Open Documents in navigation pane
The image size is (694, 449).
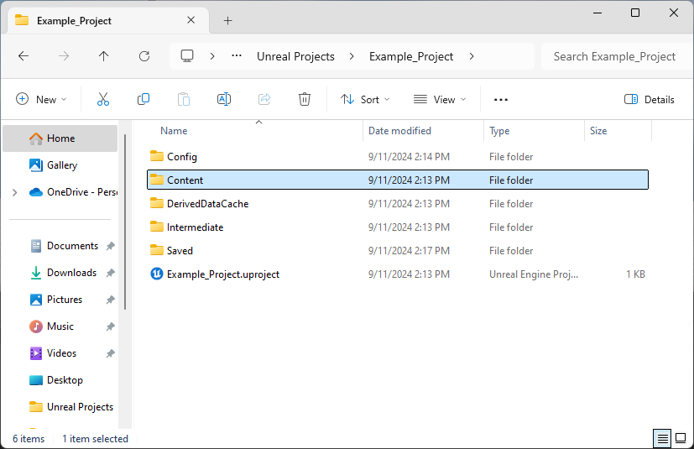click(x=60, y=246)
